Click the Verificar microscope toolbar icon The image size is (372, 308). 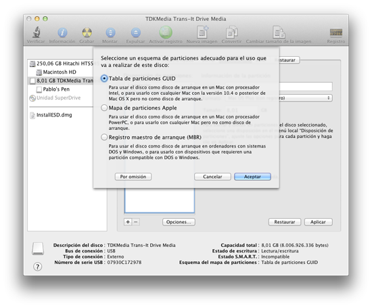click(36, 32)
